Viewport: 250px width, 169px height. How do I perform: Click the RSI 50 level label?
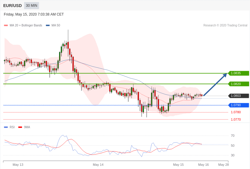point(233,146)
